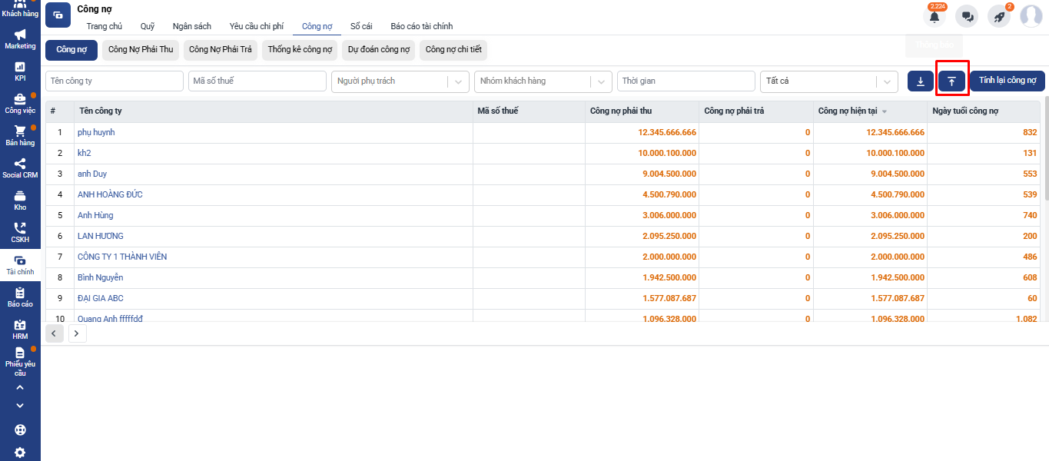Open the chat messages icon
This screenshot has width=1049, height=461.
967,16
